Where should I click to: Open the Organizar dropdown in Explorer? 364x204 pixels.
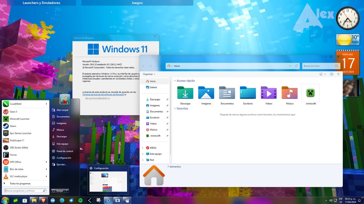[149, 74]
